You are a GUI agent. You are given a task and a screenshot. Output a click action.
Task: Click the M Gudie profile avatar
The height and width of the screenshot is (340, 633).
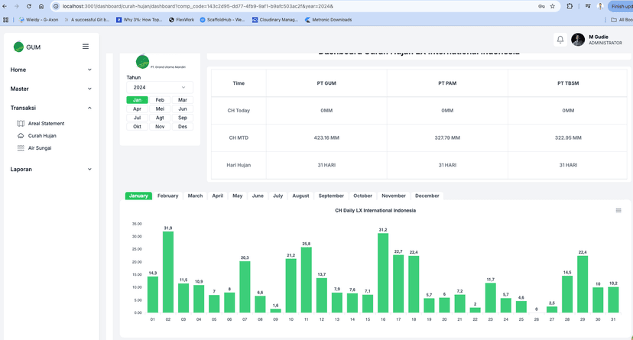coord(578,40)
